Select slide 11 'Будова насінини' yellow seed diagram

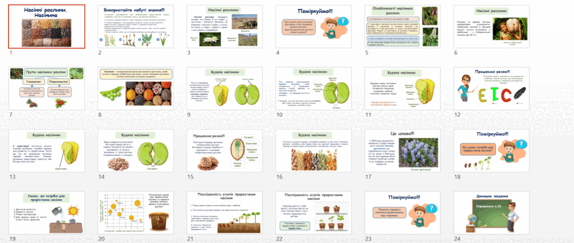[402, 88]
